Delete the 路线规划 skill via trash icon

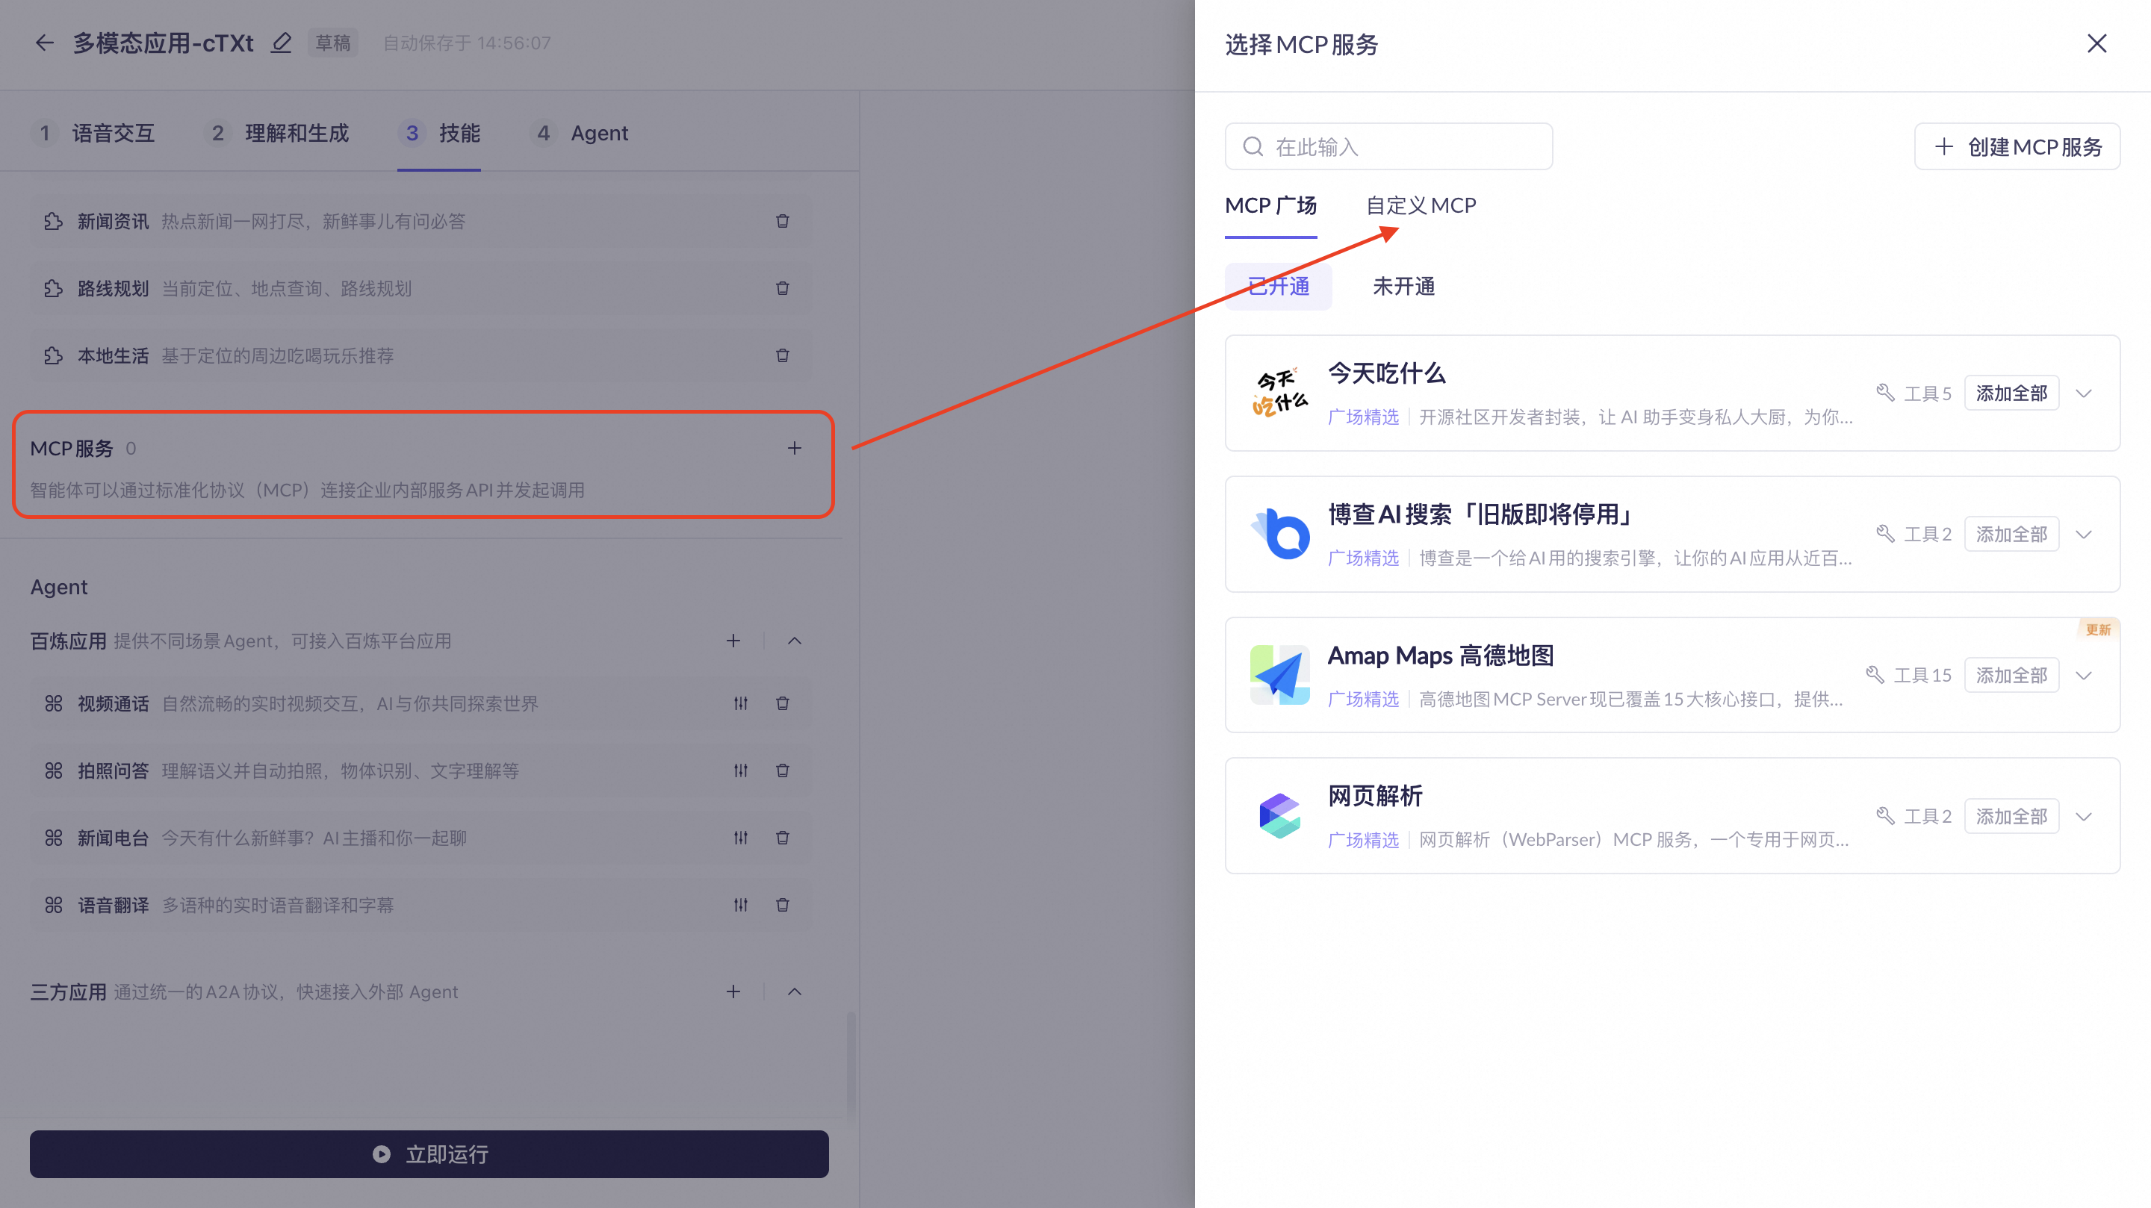pos(783,288)
